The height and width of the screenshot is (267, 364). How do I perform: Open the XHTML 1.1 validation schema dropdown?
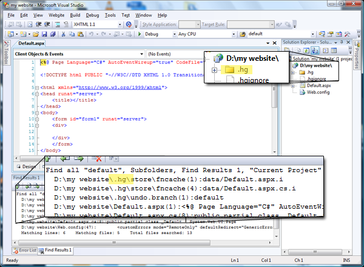120,24
